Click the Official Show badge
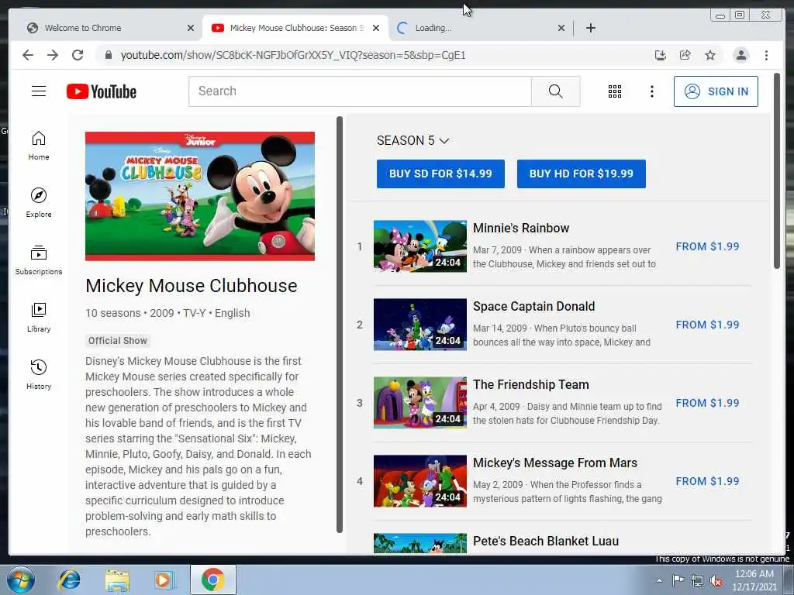 (x=118, y=341)
